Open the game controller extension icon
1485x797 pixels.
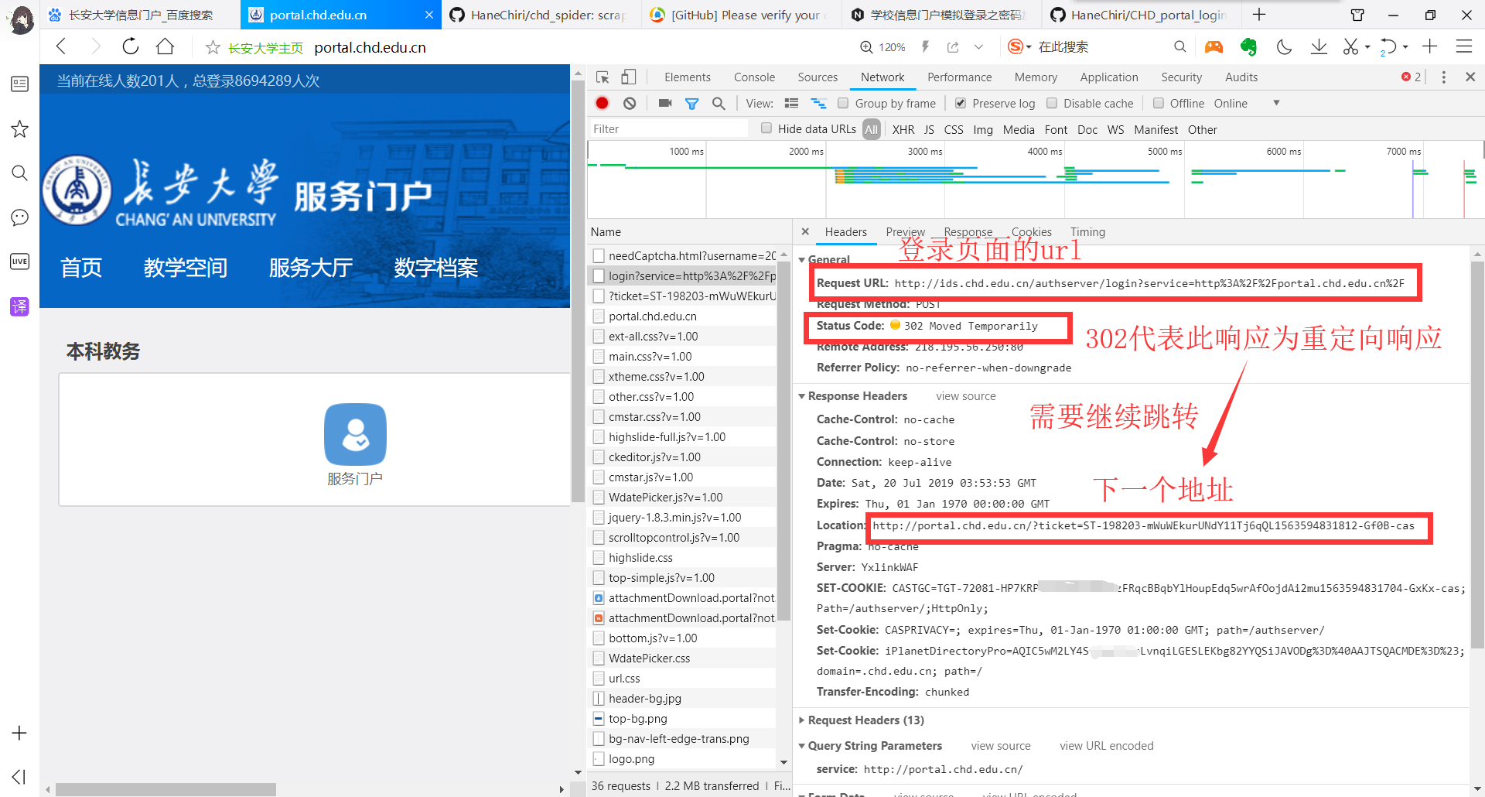click(1214, 47)
